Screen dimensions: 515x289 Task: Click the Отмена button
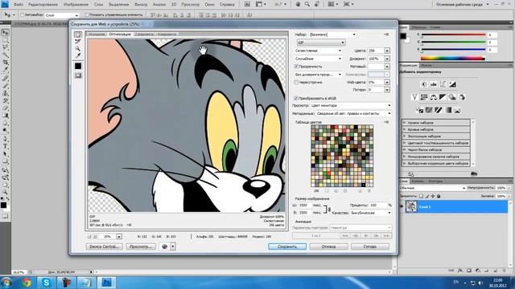coord(328,246)
